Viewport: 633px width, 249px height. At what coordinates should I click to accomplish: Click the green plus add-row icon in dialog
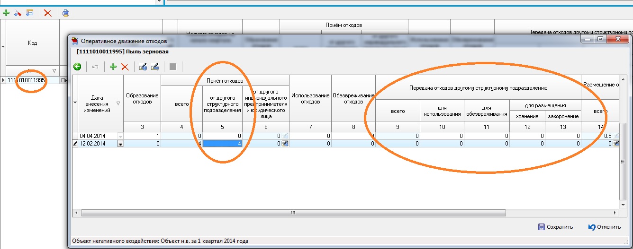tap(113, 67)
